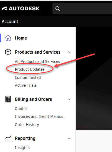Click the Home house icon
Screen dimensions: 112x152
pos(8,38)
